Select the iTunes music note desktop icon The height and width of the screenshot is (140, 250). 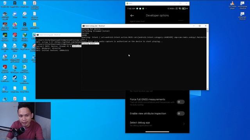point(25,15)
